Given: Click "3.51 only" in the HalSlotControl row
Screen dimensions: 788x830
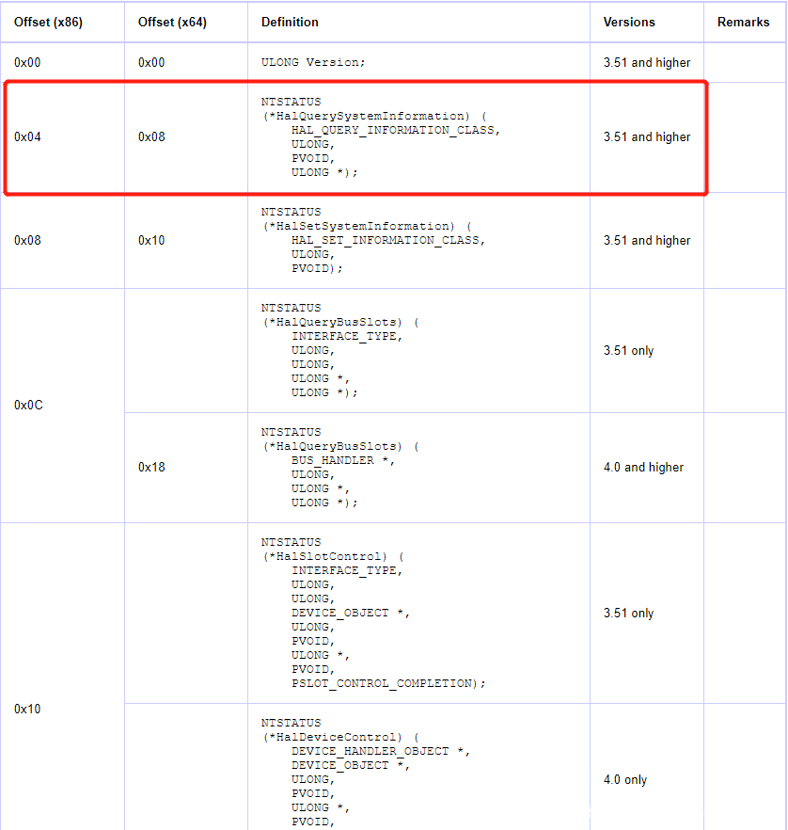Looking at the screenshot, I should pos(628,613).
